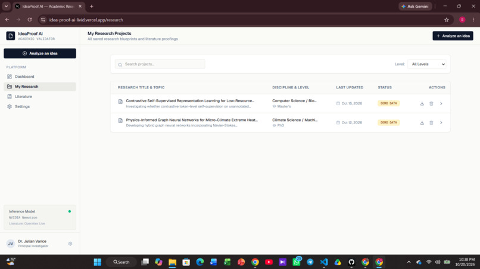Open a new browser tab
The width and height of the screenshot is (480, 269).
(92, 6)
